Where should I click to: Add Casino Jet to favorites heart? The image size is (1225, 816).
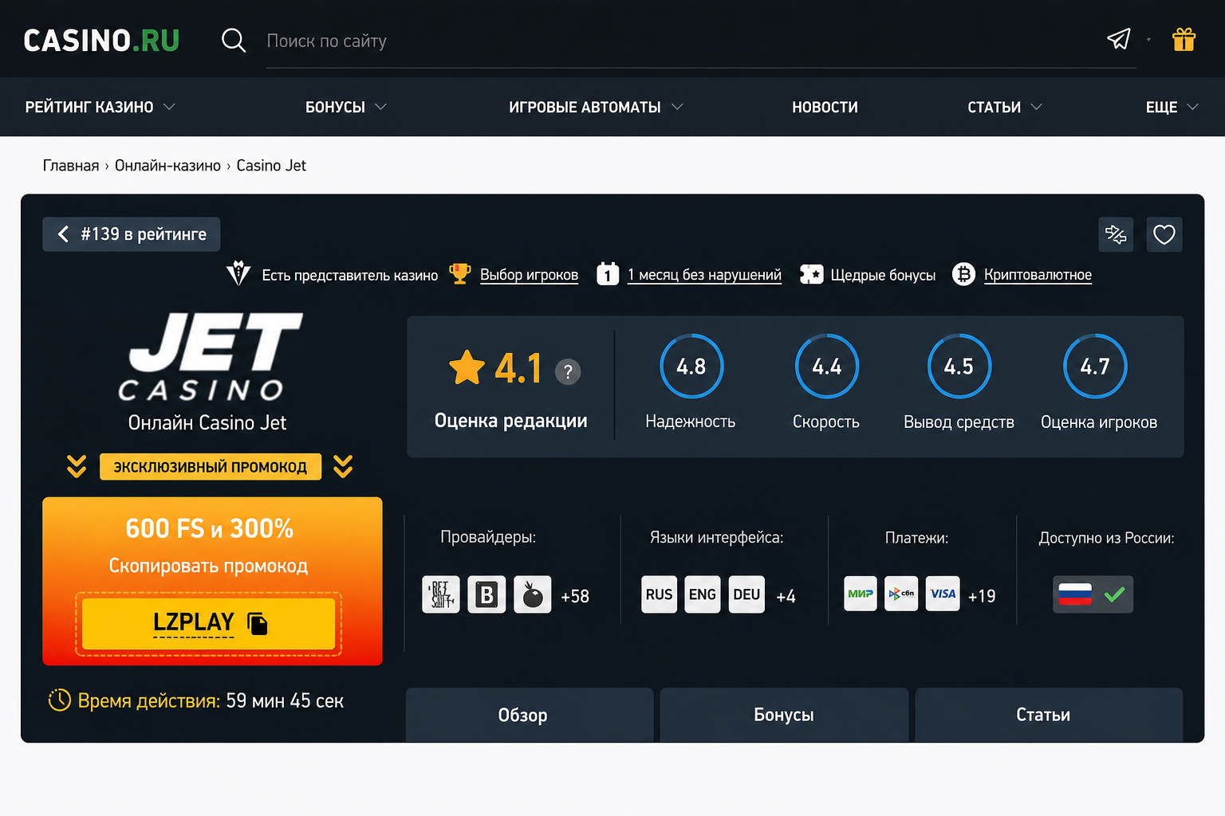point(1164,234)
